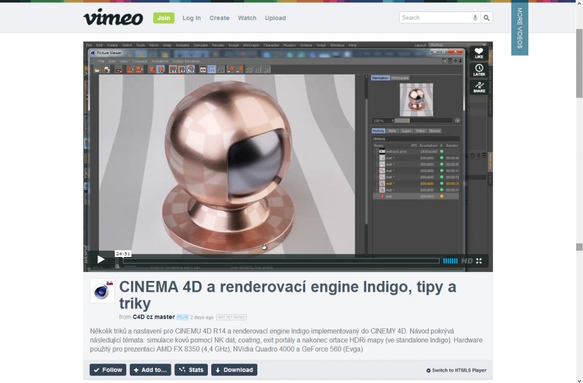Viewport: 583px width, 383px height.
Task: Open the Add to... button
Action: [150, 369]
